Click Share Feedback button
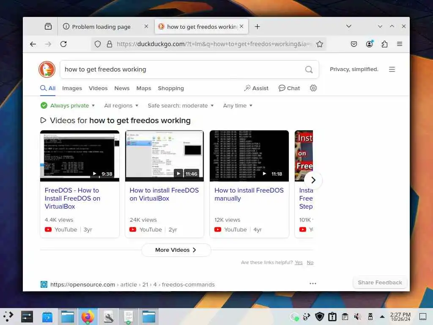 tap(380, 282)
